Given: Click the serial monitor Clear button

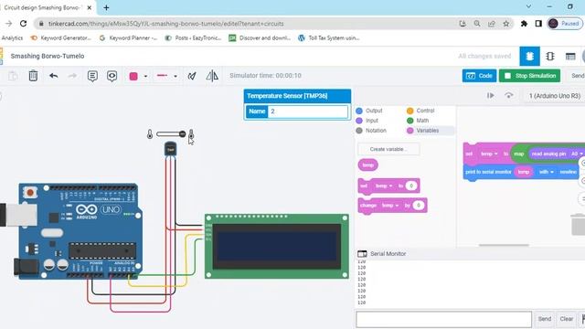Looking at the screenshot, I should [x=567, y=319].
